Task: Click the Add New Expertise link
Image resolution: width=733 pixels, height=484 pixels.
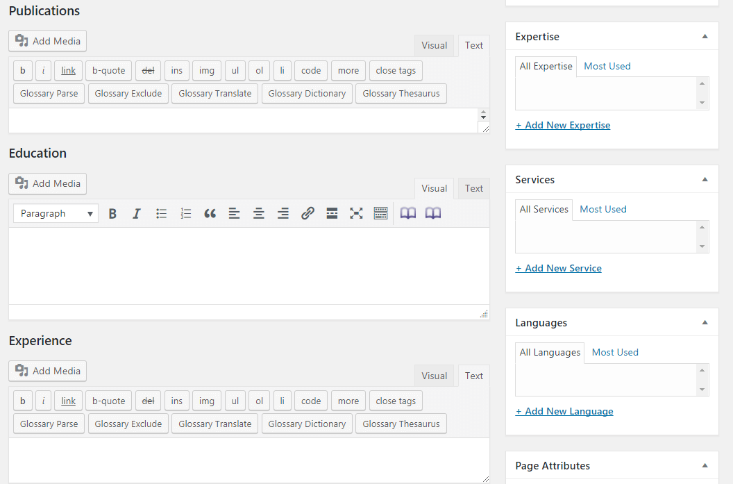Action: click(563, 126)
